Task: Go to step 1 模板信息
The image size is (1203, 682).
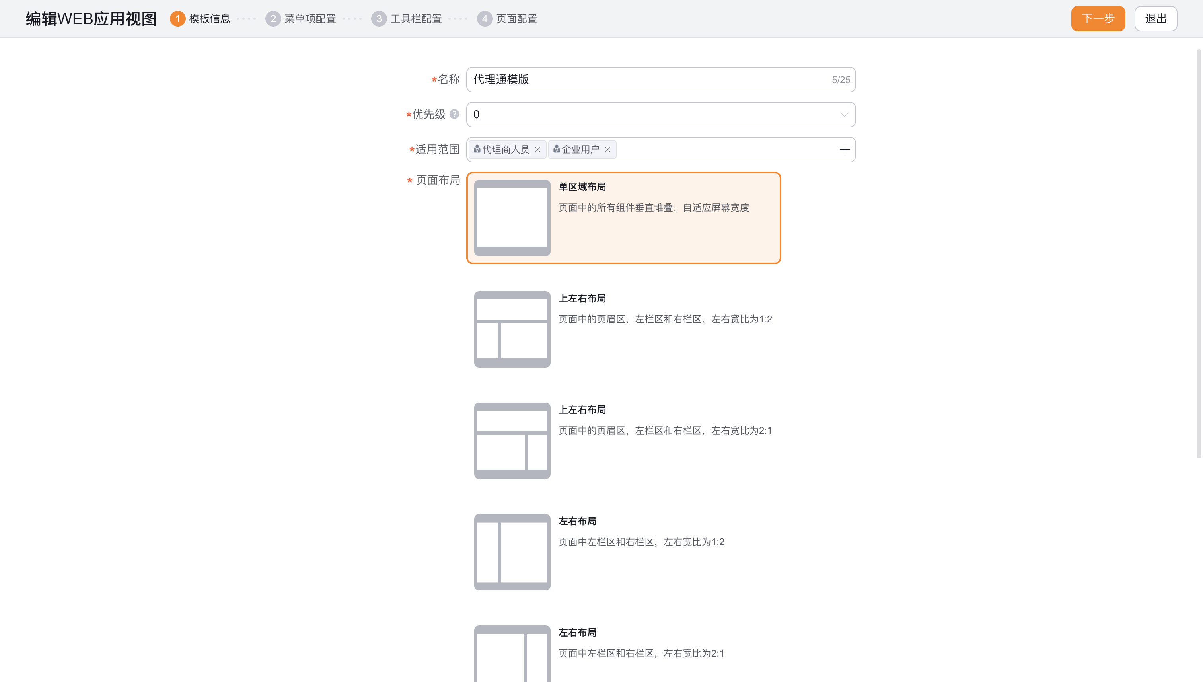Action: [x=200, y=19]
